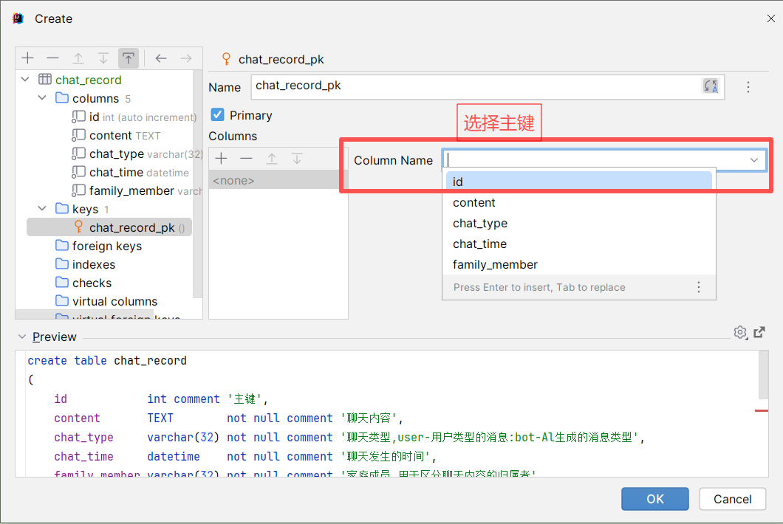Click the chat_type line in SQL preview
The image size is (783, 524).
349,437
